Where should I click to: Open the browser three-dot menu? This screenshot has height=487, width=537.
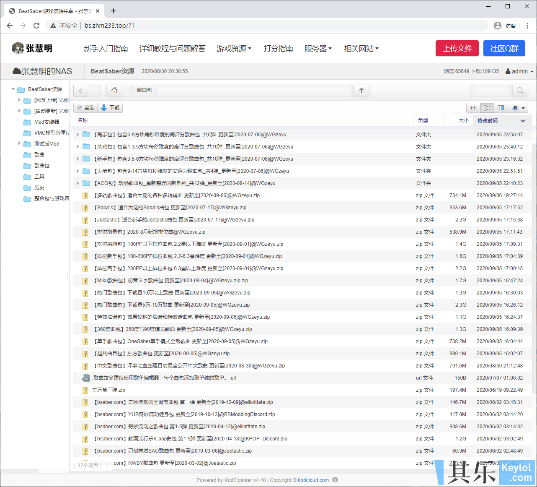pos(528,26)
